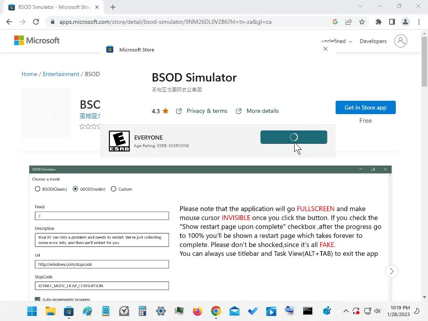Click the 4.3 star rating

click(160, 111)
